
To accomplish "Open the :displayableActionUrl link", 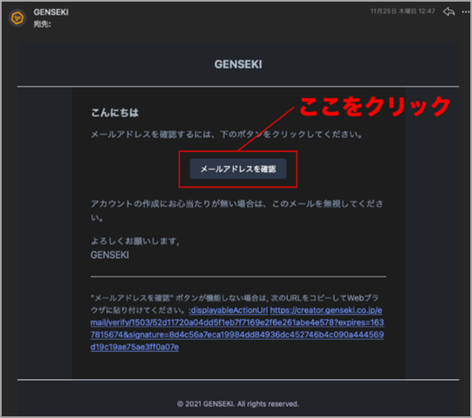I will pos(228,311).
